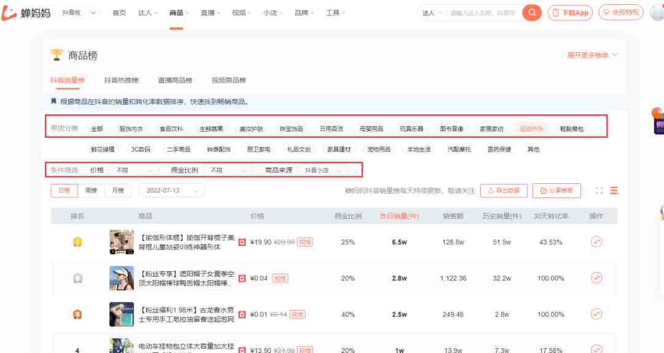Viewport: 664px width, 353px height.
Task: Select the 周榜 weekly ranking toggle
Action: click(91, 191)
